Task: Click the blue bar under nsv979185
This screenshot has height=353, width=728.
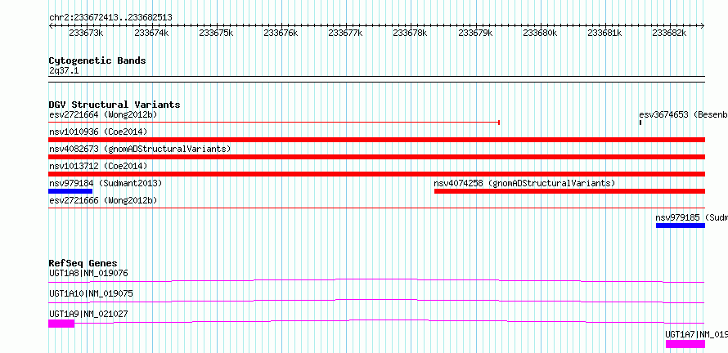Action: tap(681, 226)
